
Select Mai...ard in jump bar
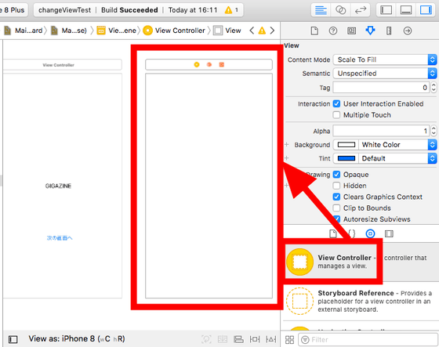[24, 31]
